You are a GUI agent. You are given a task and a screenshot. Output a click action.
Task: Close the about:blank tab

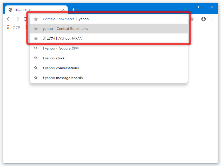[63, 10]
